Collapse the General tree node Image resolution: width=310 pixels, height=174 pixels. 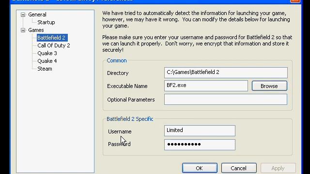[23, 14]
